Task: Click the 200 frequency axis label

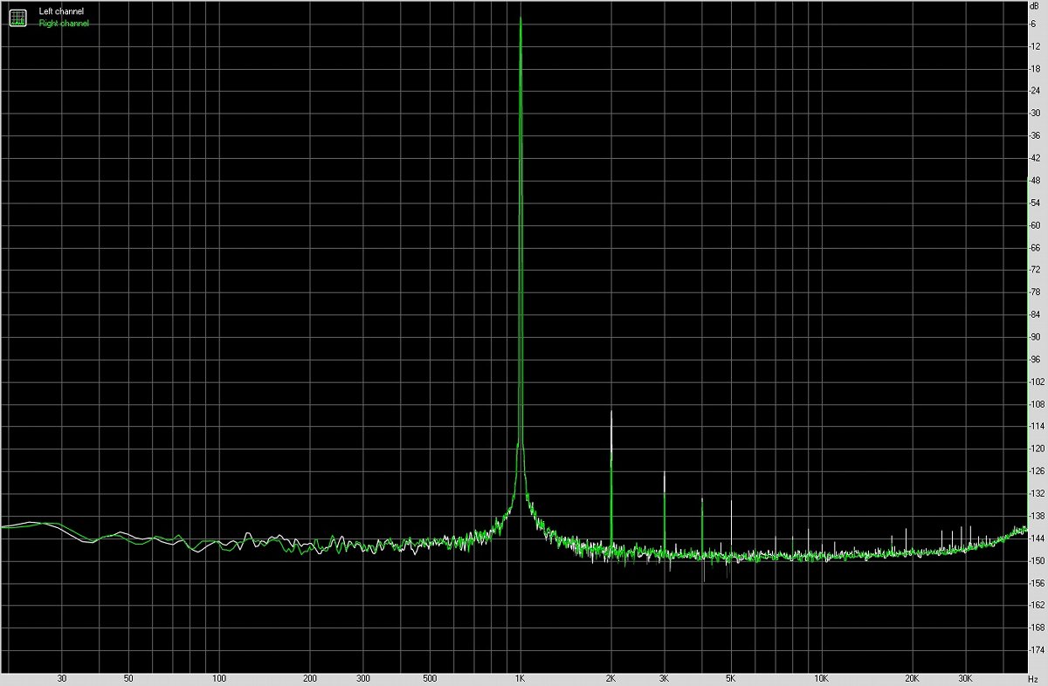Action: click(310, 678)
